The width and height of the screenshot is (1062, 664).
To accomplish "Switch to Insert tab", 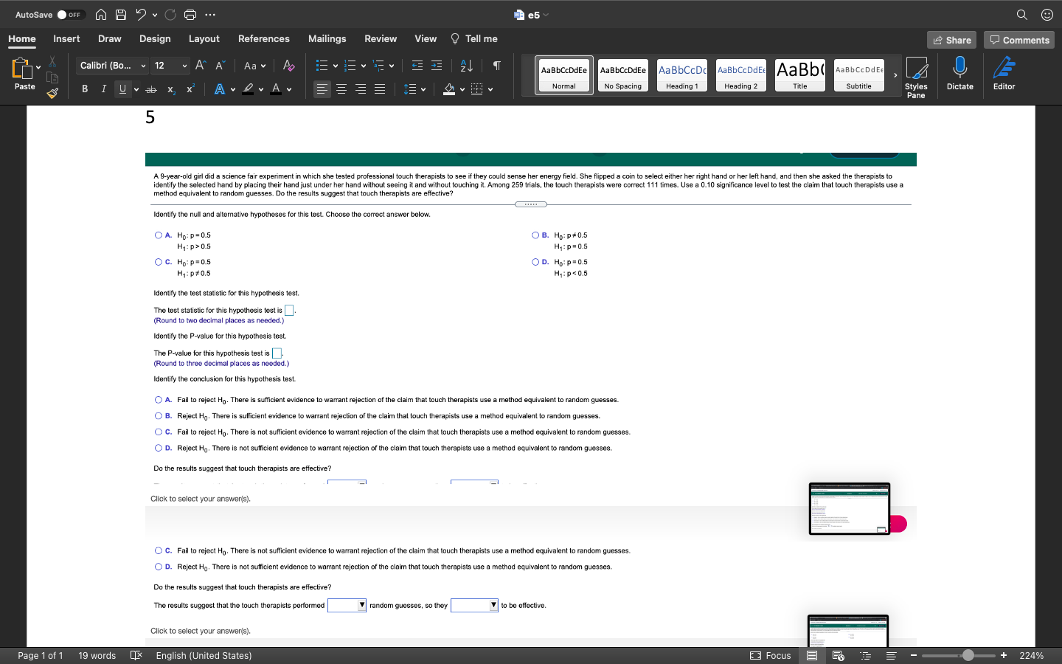I will tap(66, 39).
